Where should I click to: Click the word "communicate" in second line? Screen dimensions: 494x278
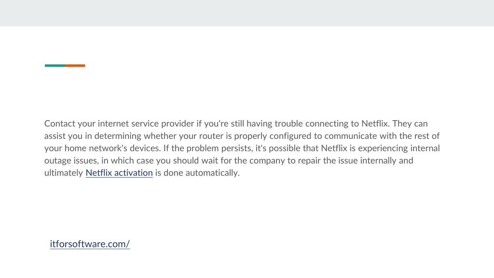(351, 136)
